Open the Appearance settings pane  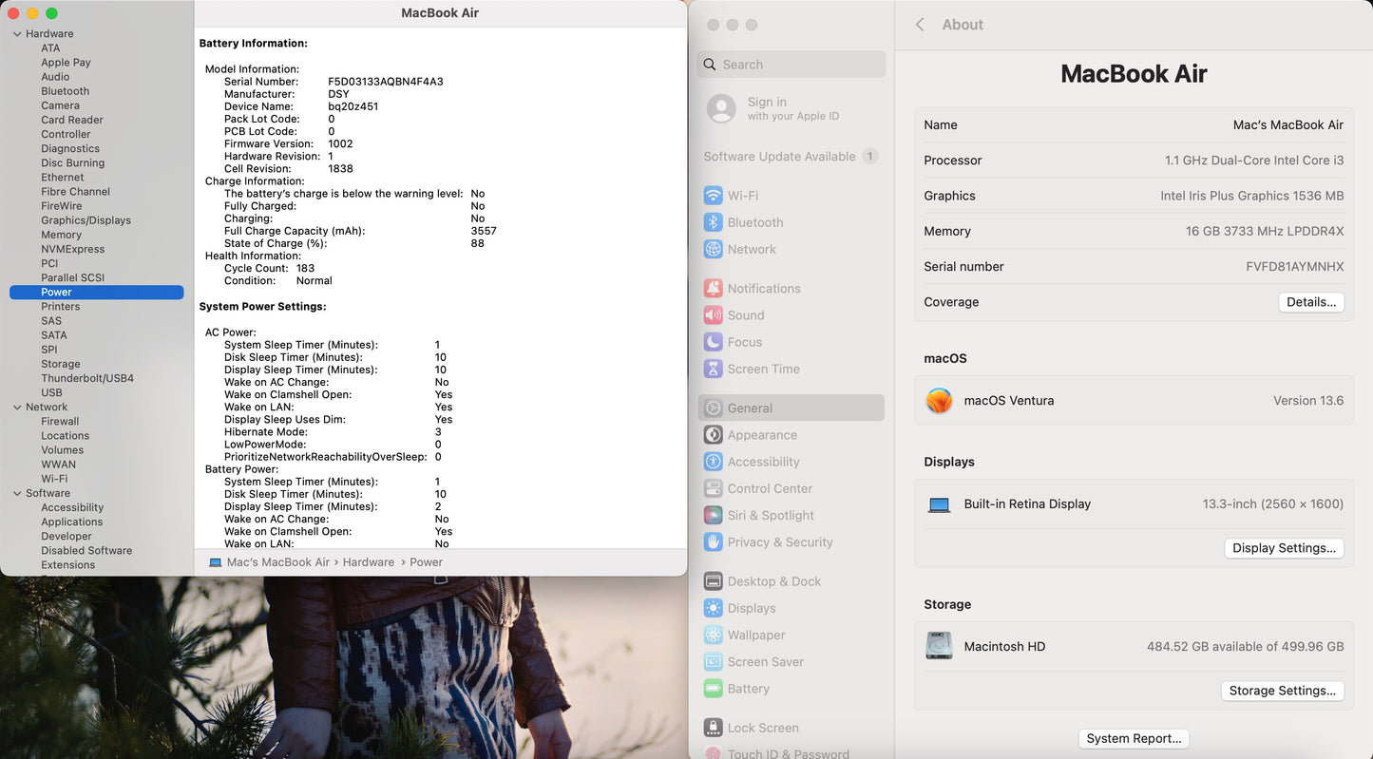click(x=762, y=435)
